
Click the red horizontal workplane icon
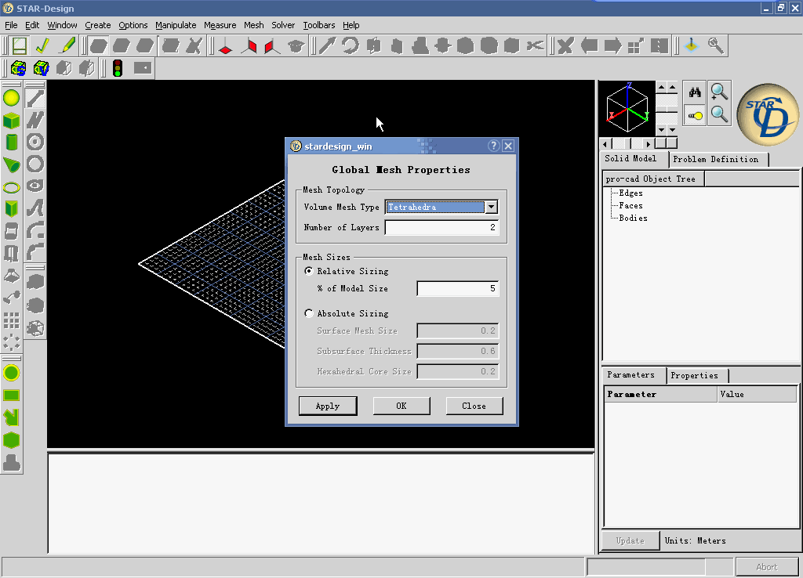(x=225, y=45)
